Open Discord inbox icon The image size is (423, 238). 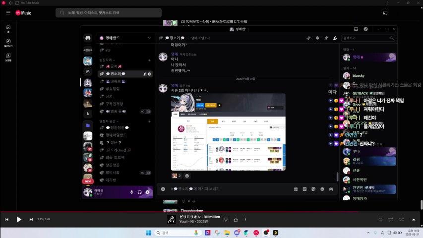point(356,29)
